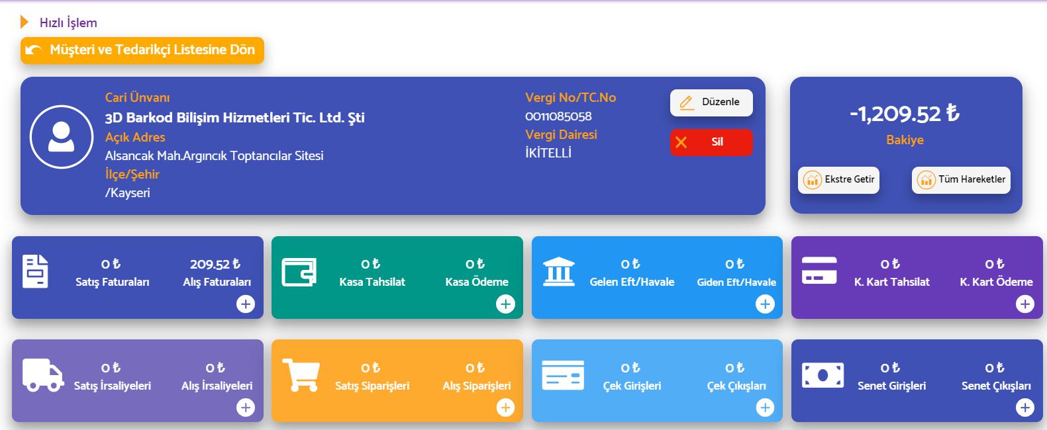The height and width of the screenshot is (430, 1047).
Task: Click the cheque icon on the Çek card
Action: point(563,375)
